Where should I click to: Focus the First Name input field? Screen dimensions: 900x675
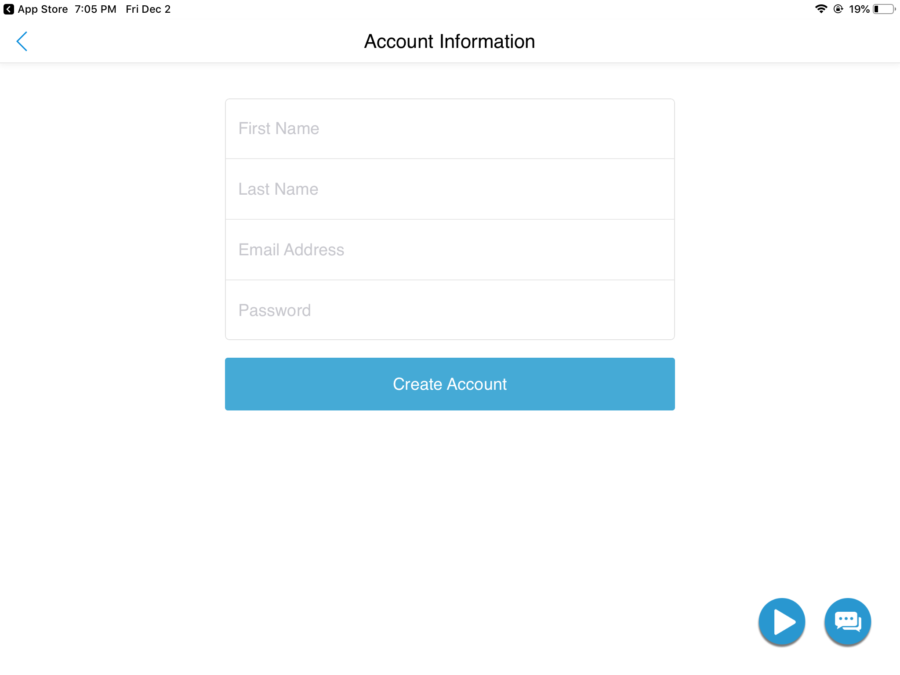450,129
